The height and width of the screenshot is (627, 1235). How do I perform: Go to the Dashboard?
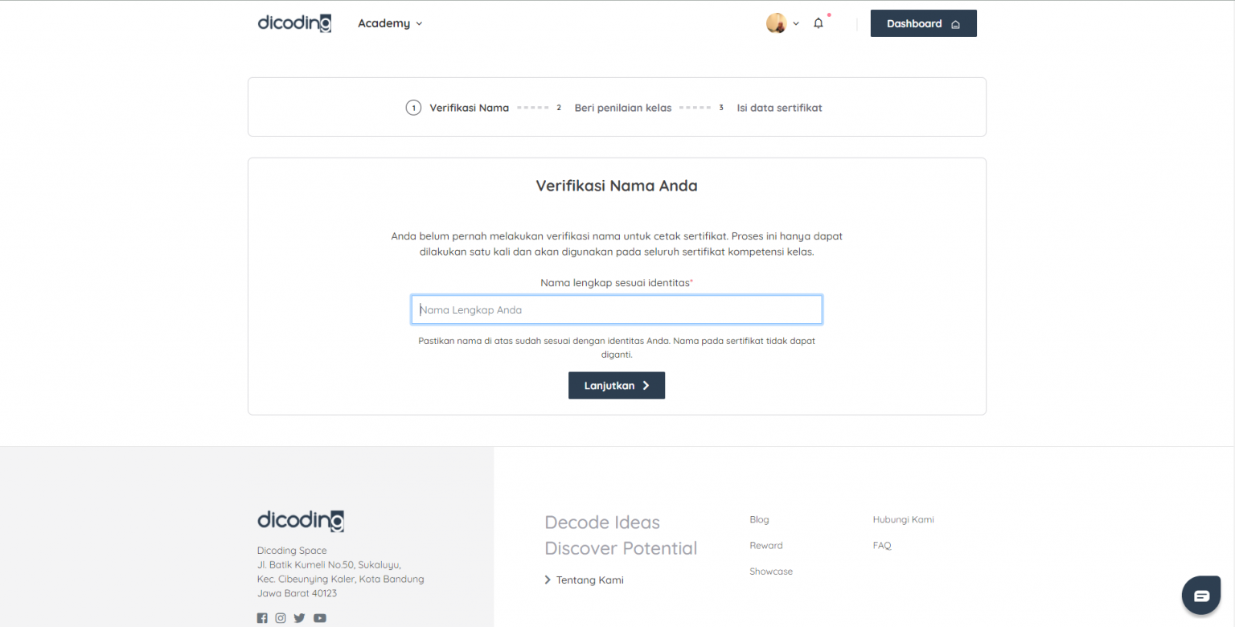tap(923, 23)
